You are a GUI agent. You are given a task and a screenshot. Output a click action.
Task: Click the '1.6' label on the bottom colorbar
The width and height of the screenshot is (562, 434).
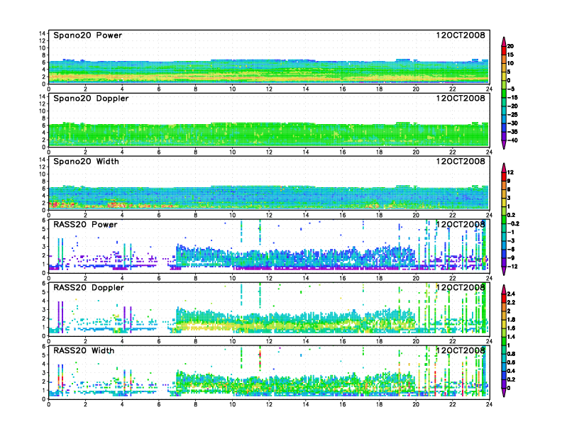[x=511, y=328]
